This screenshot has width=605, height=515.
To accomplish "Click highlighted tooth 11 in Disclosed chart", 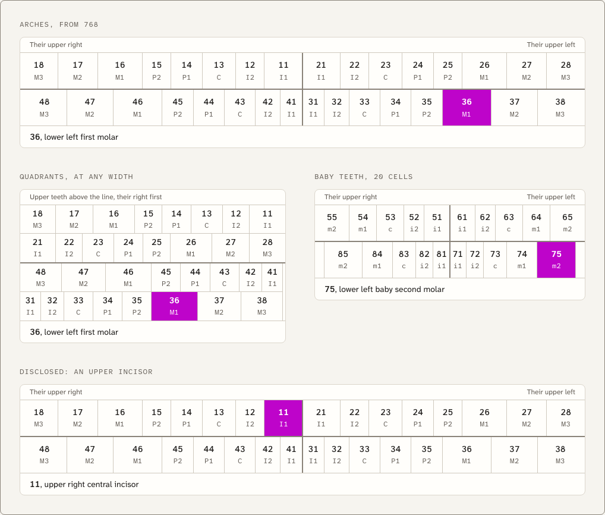I will (x=283, y=418).
